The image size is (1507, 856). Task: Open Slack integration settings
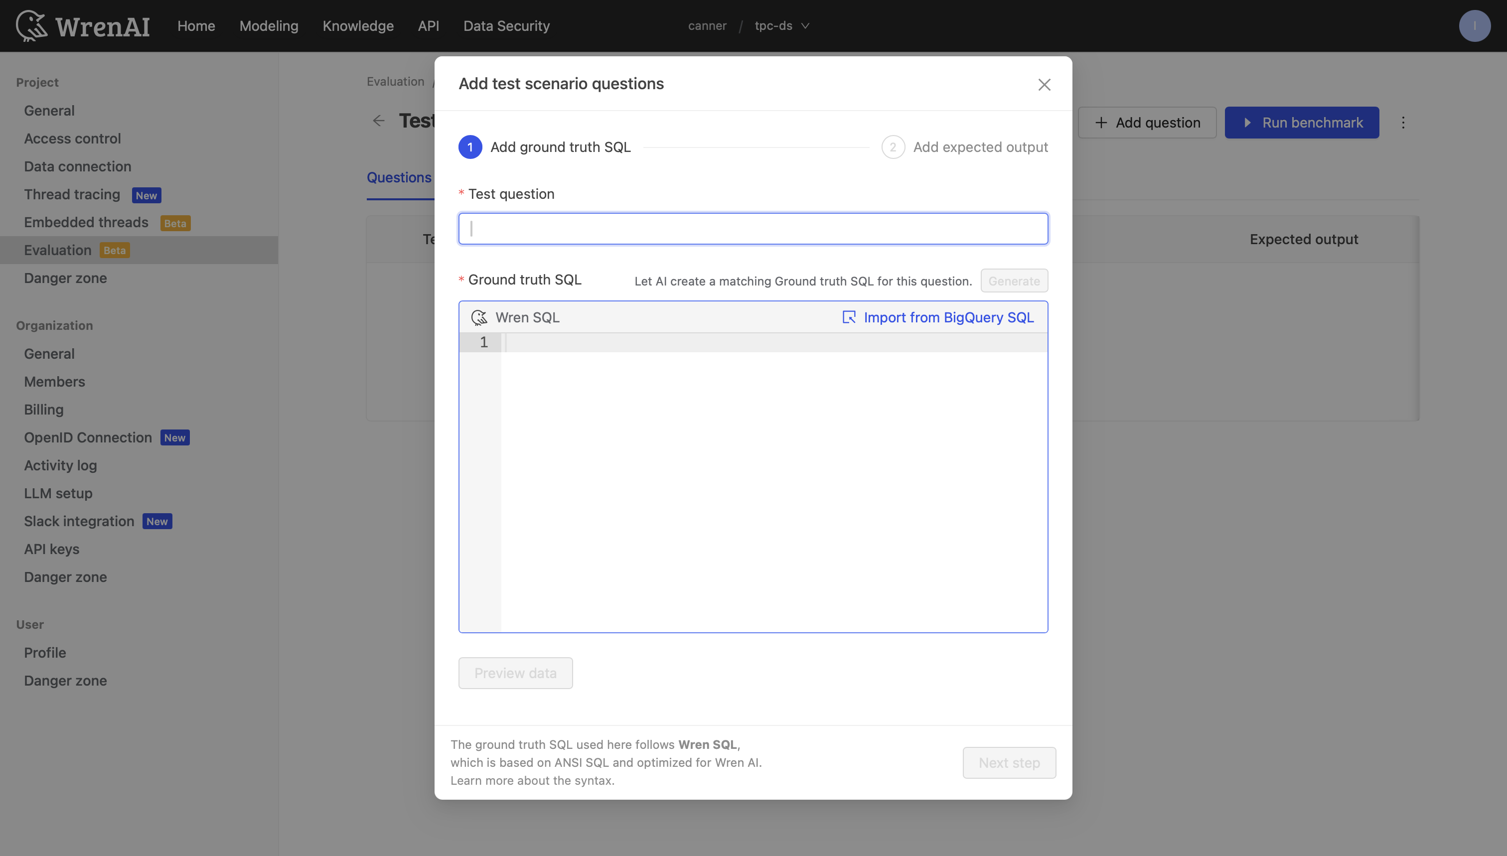coord(78,521)
